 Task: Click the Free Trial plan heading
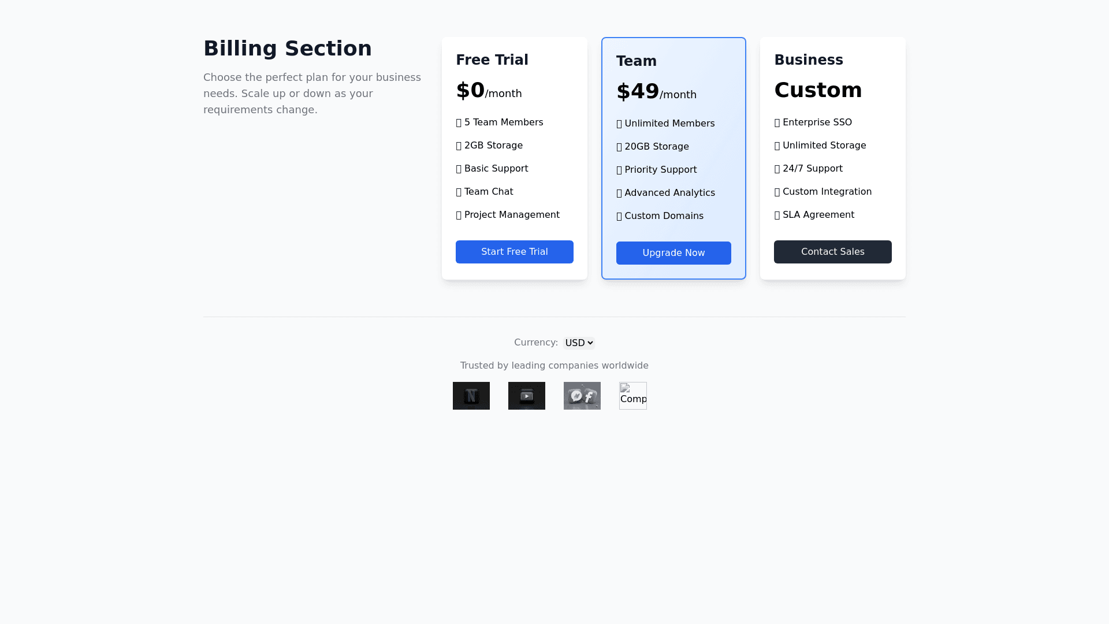pyautogui.click(x=492, y=60)
